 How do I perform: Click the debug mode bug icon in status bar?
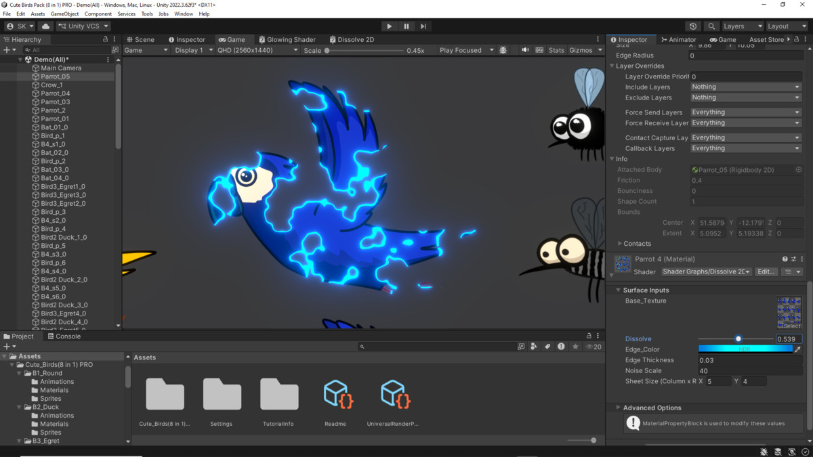click(764, 452)
